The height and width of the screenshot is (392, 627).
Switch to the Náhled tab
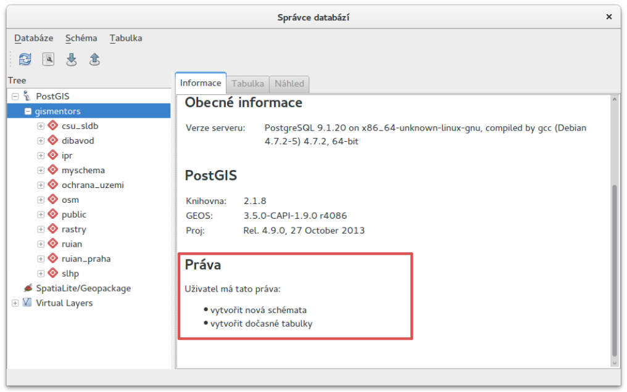tap(289, 84)
